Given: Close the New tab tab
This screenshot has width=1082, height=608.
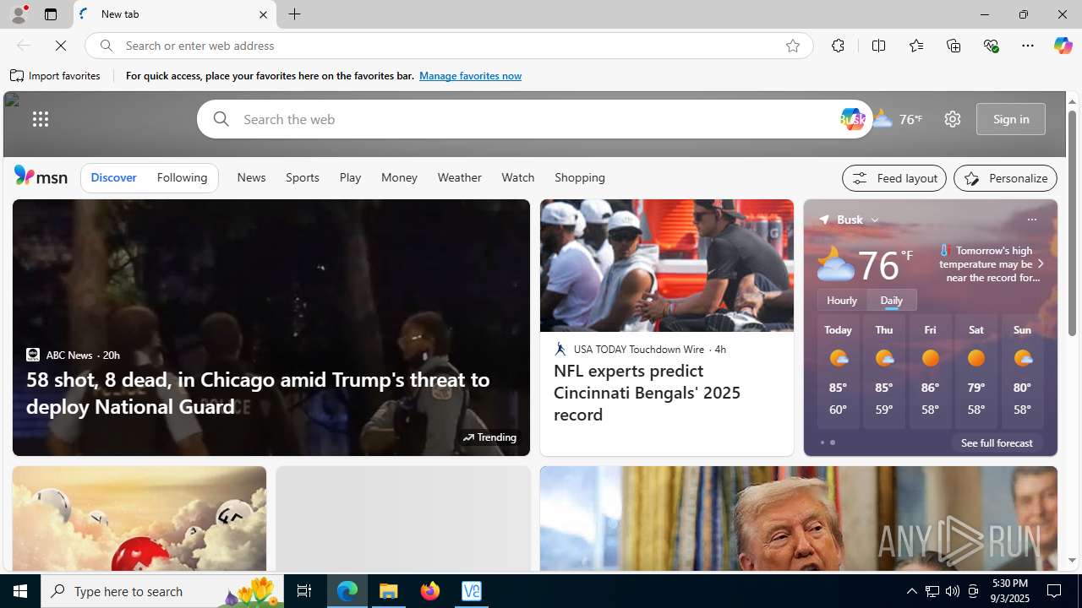Looking at the screenshot, I should click(263, 14).
